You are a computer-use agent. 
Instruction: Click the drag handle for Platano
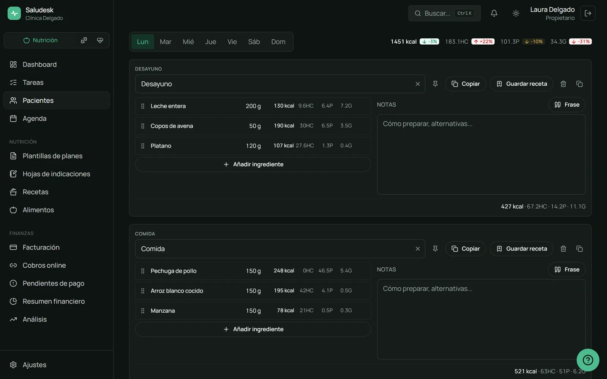143,146
